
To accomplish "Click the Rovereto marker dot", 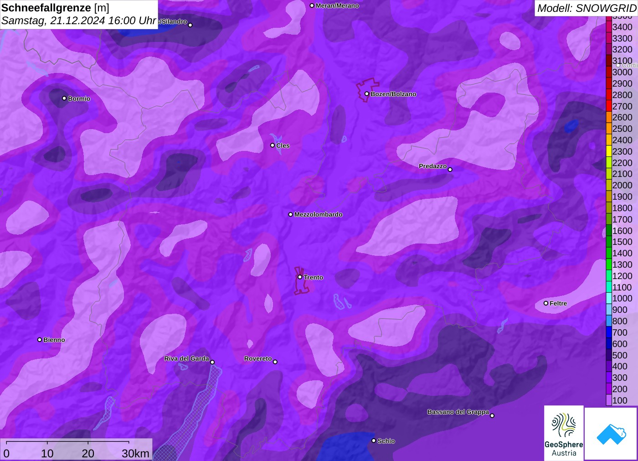I will click(275, 362).
